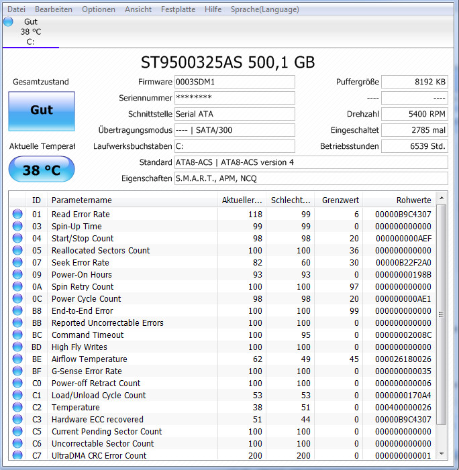Click the Parametername column header
The width and height of the screenshot is (459, 470).
pos(132,200)
